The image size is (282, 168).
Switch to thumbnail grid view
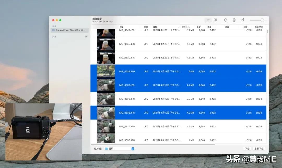click(x=215, y=20)
